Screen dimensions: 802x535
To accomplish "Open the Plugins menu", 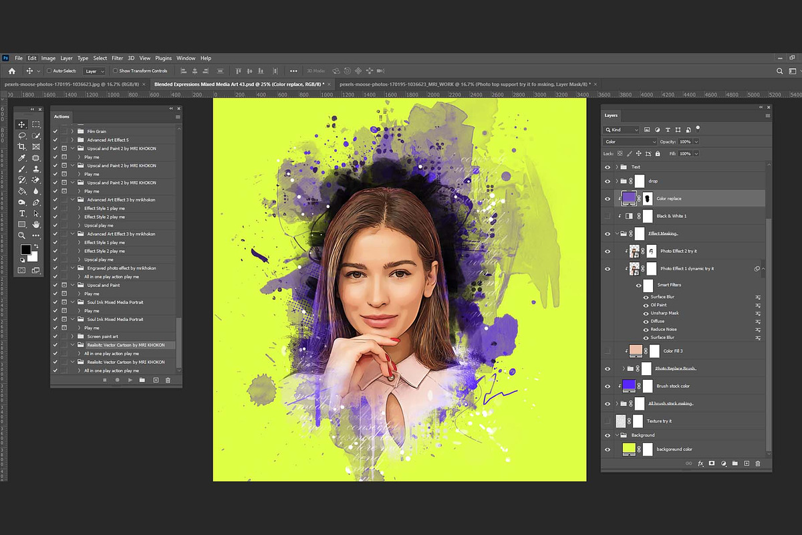I will [163, 58].
